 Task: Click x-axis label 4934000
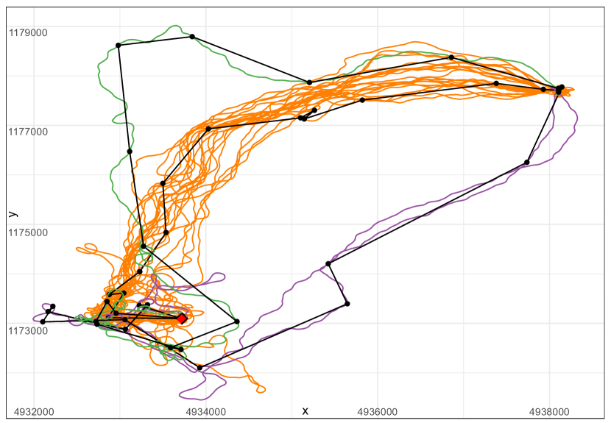205,412
